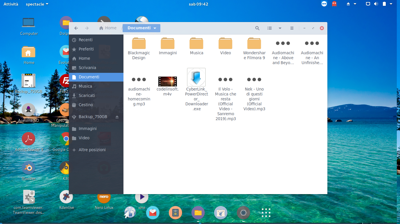Switch to list view in file manager
Viewport: 400px width, 224px height.
[270, 28]
